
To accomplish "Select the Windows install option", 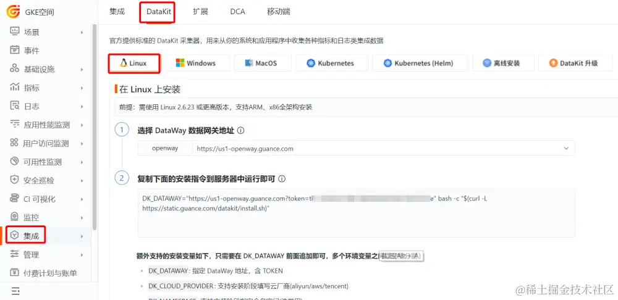I will point(197,63).
